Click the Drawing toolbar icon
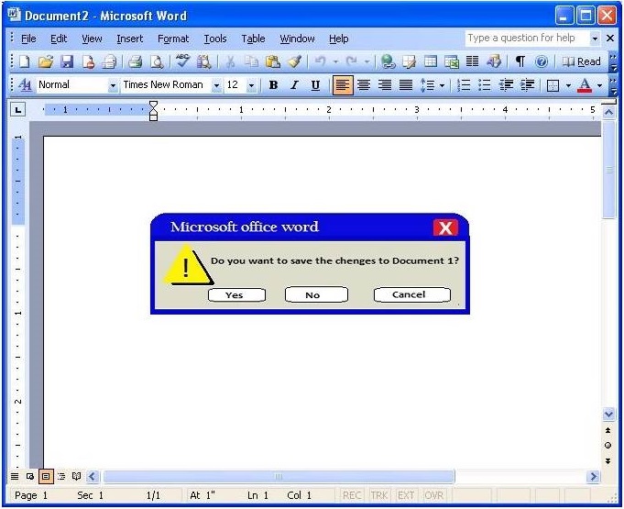 tap(494, 61)
